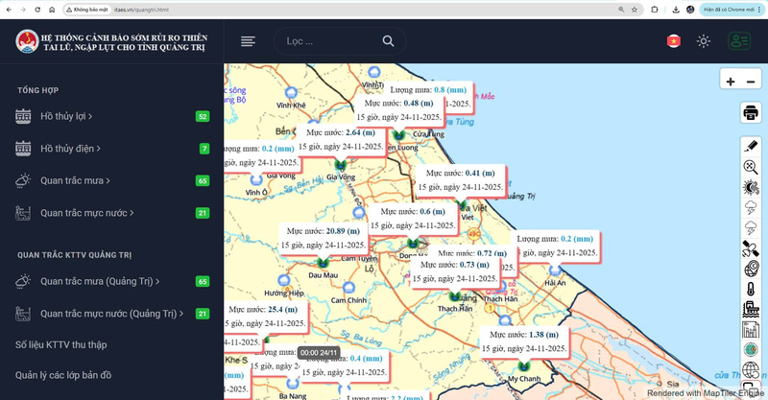The width and height of the screenshot is (768, 400).
Task: Click the user profile card icon
Action: pos(738,41)
